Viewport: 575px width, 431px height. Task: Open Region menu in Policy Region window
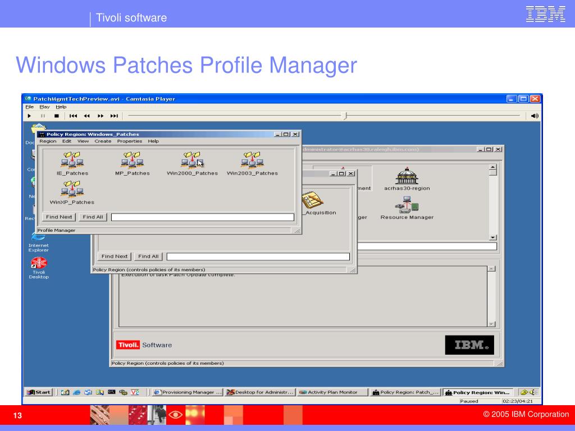pos(48,141)
